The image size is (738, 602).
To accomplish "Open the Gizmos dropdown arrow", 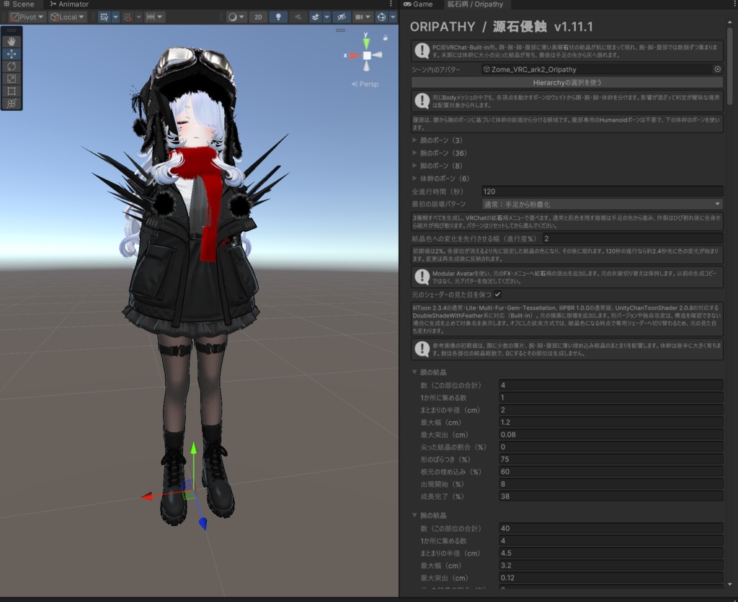I will [393, 17].
